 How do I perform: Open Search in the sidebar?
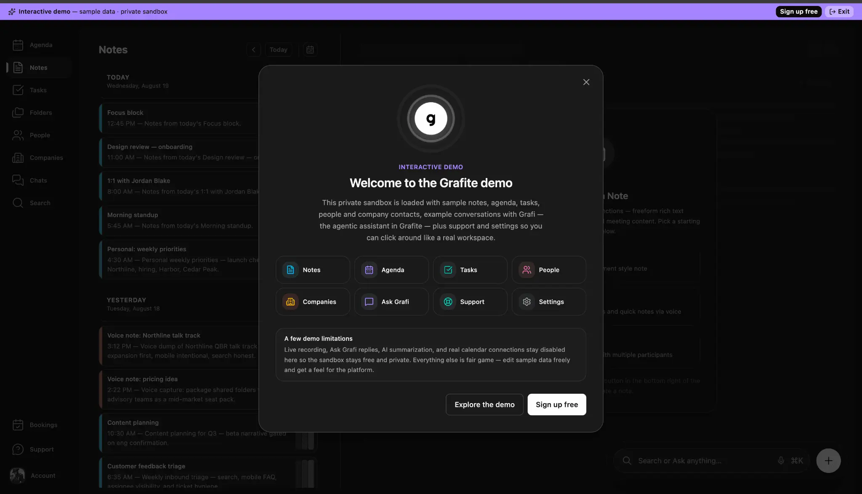tap(39, 203)
